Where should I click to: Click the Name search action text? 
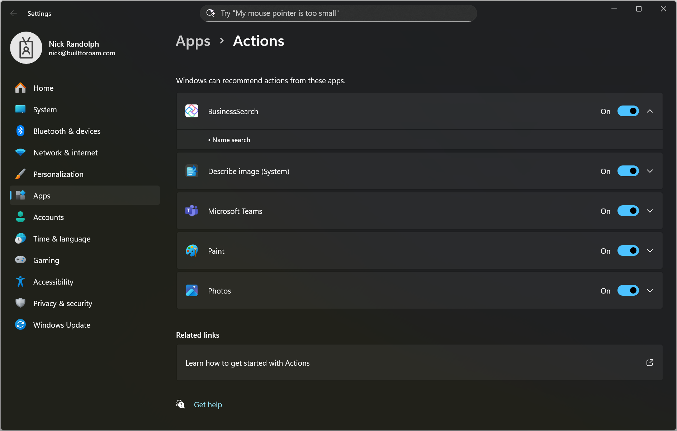tap(231, 140)
